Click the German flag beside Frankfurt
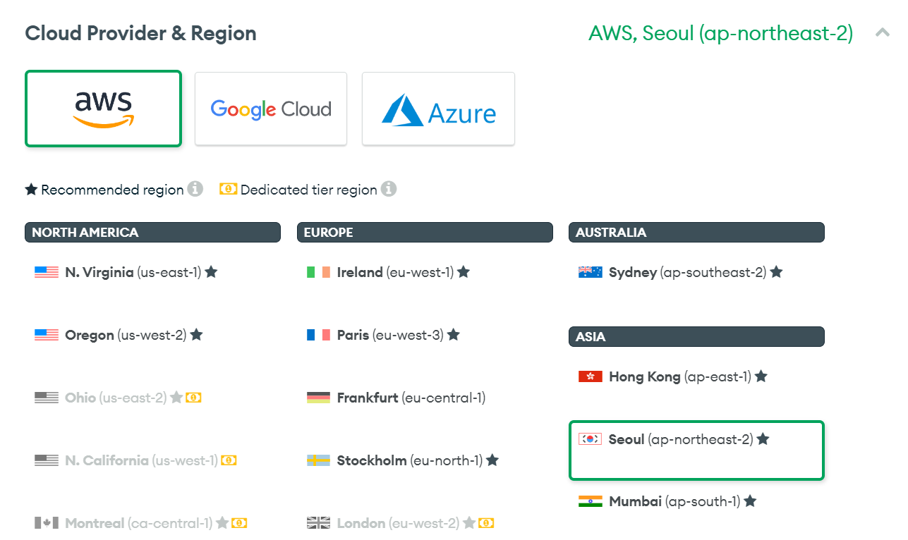 (319, 398)
